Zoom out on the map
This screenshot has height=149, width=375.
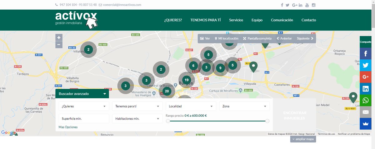[x=59, y=44]
